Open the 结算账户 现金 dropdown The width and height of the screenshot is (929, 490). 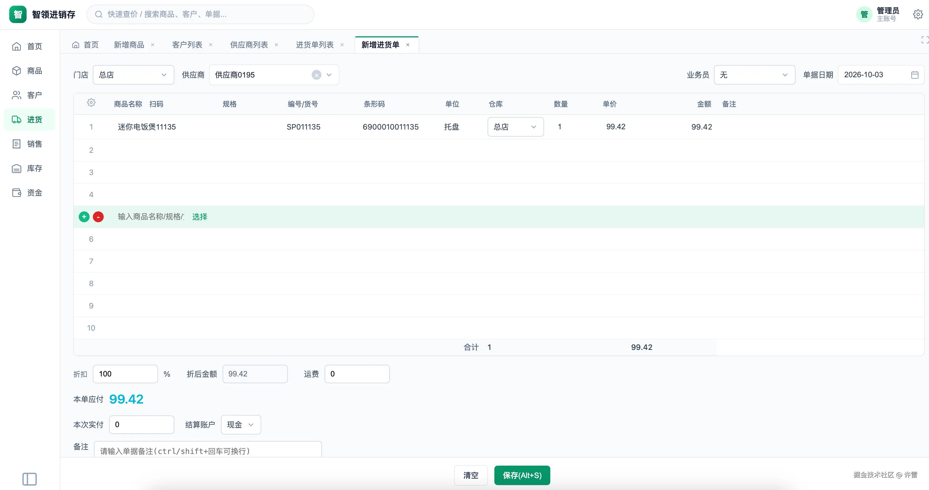coord(241,424)
